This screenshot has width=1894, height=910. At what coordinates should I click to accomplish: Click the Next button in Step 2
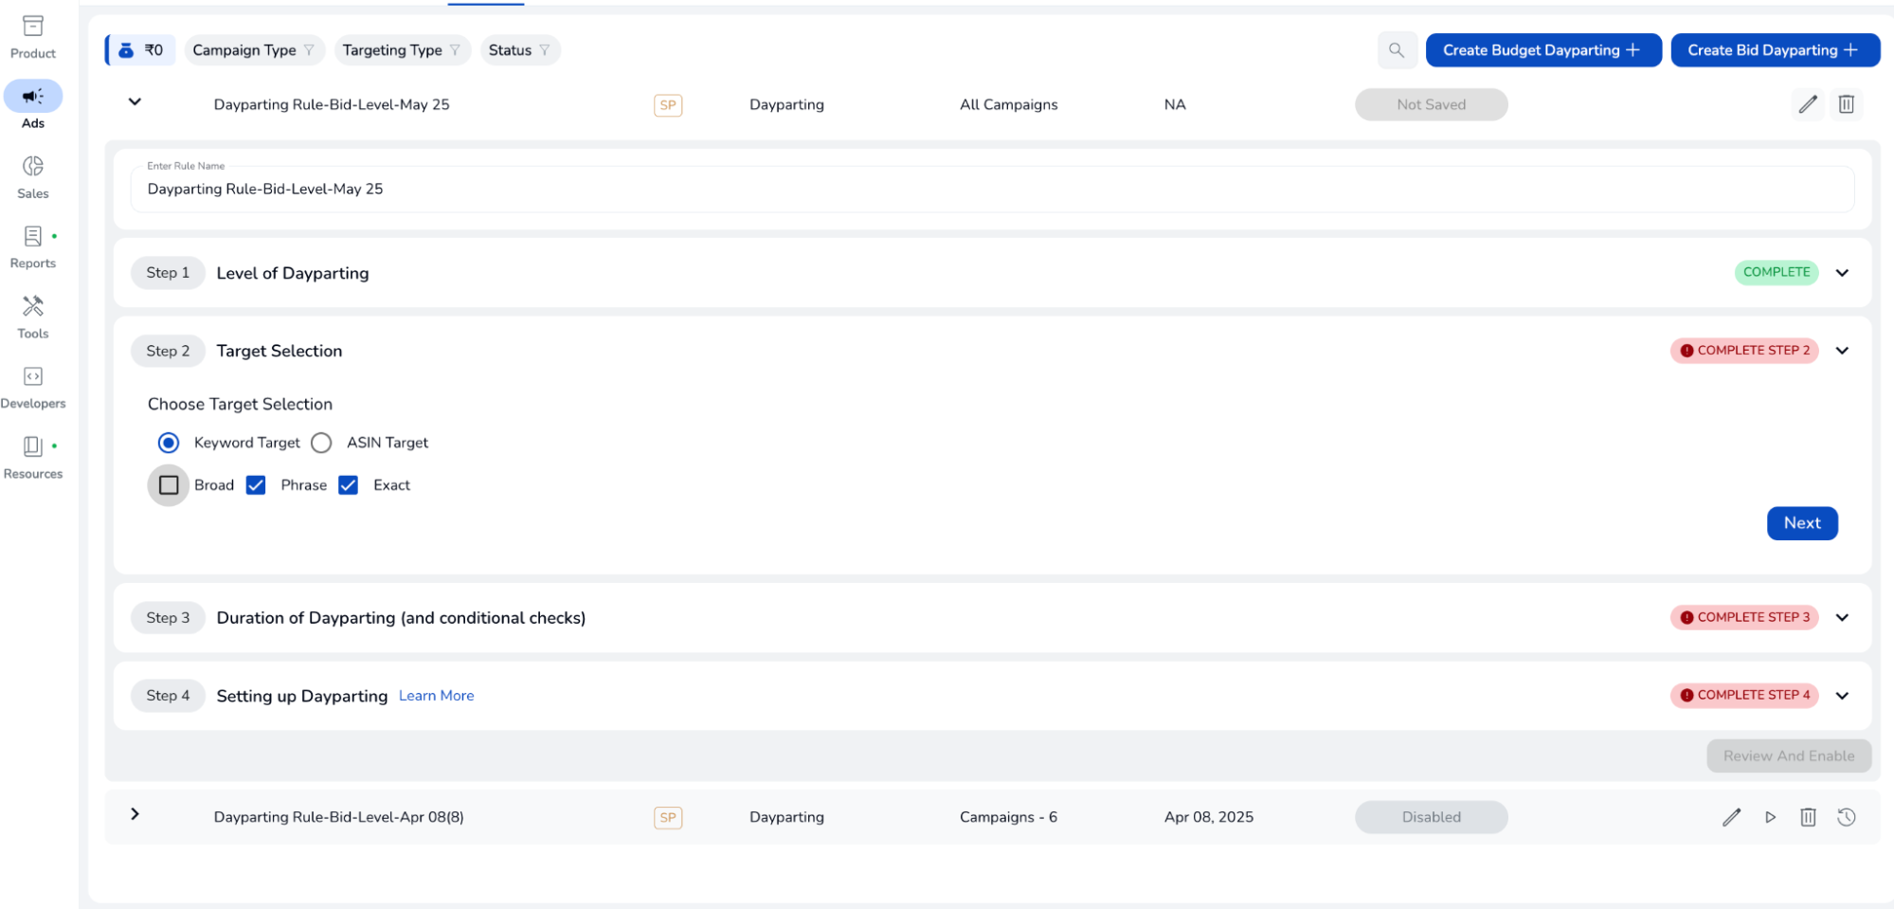click(x=1802, y=523)
